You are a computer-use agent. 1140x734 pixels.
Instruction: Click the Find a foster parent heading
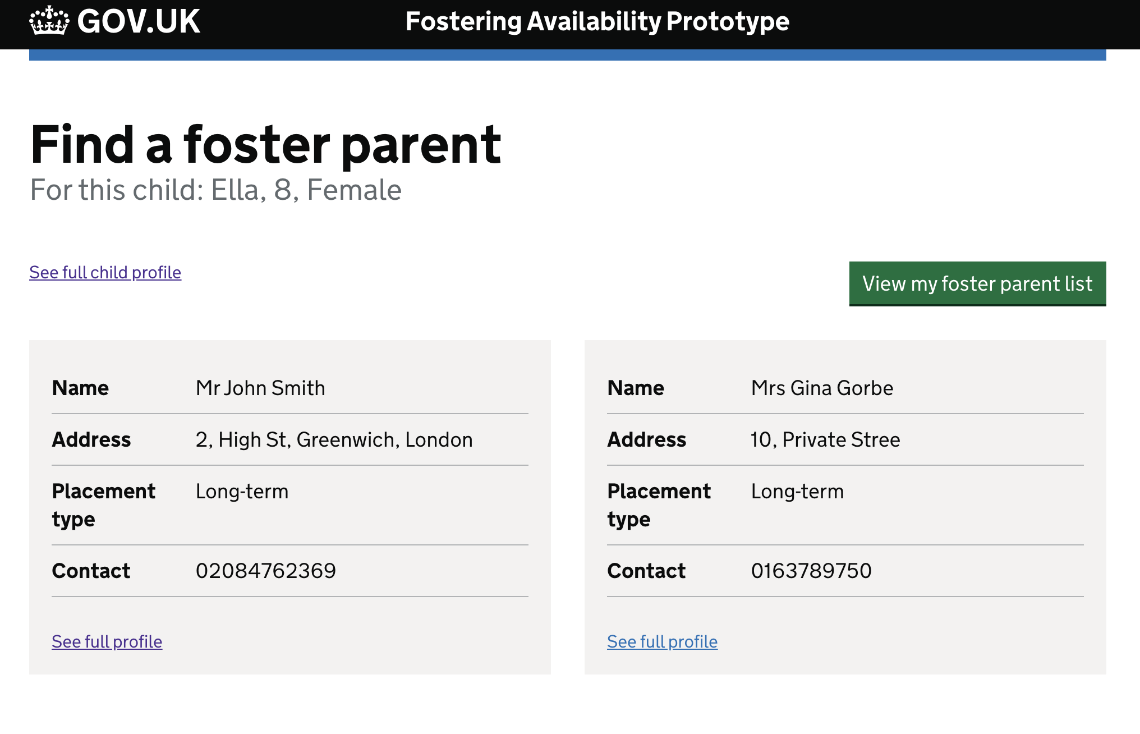(x=265, y=145)
